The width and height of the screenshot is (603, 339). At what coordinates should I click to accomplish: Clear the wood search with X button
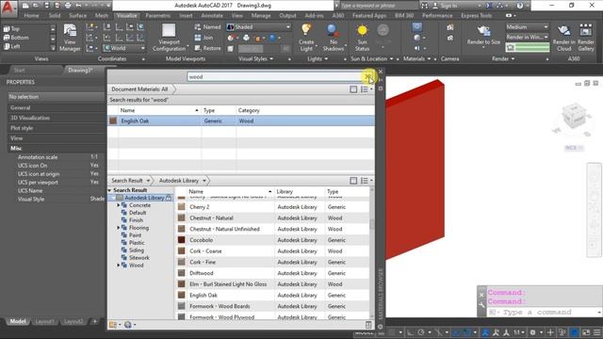(x=368, y=77)
